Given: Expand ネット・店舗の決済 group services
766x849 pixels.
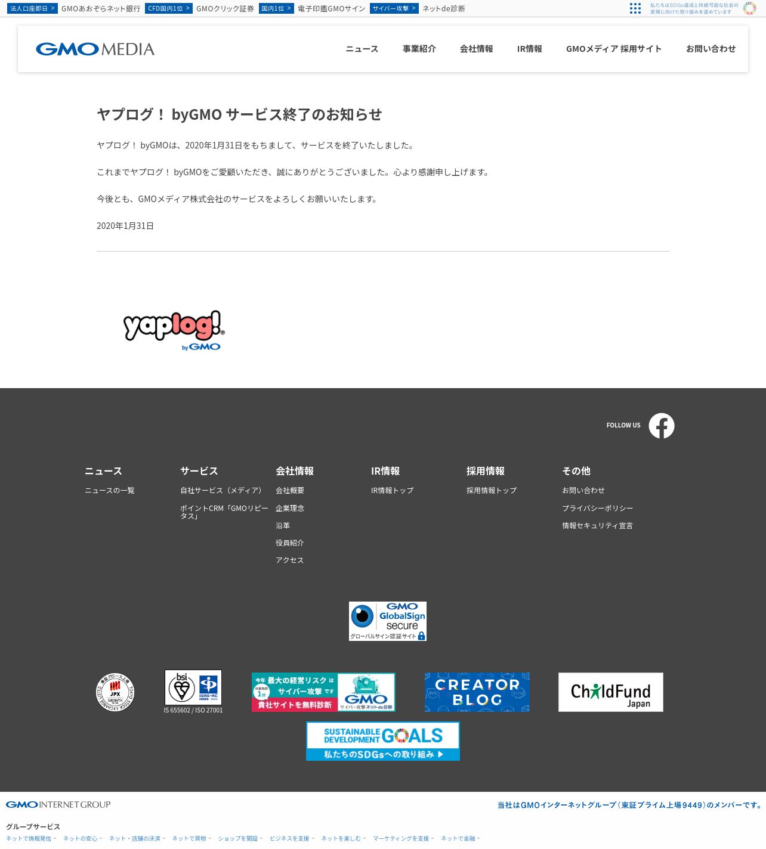Looking at the screenshot, I should [x=137, y=839].
